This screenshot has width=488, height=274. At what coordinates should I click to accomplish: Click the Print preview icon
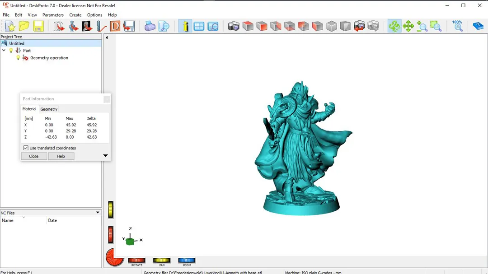click(164, 26)
